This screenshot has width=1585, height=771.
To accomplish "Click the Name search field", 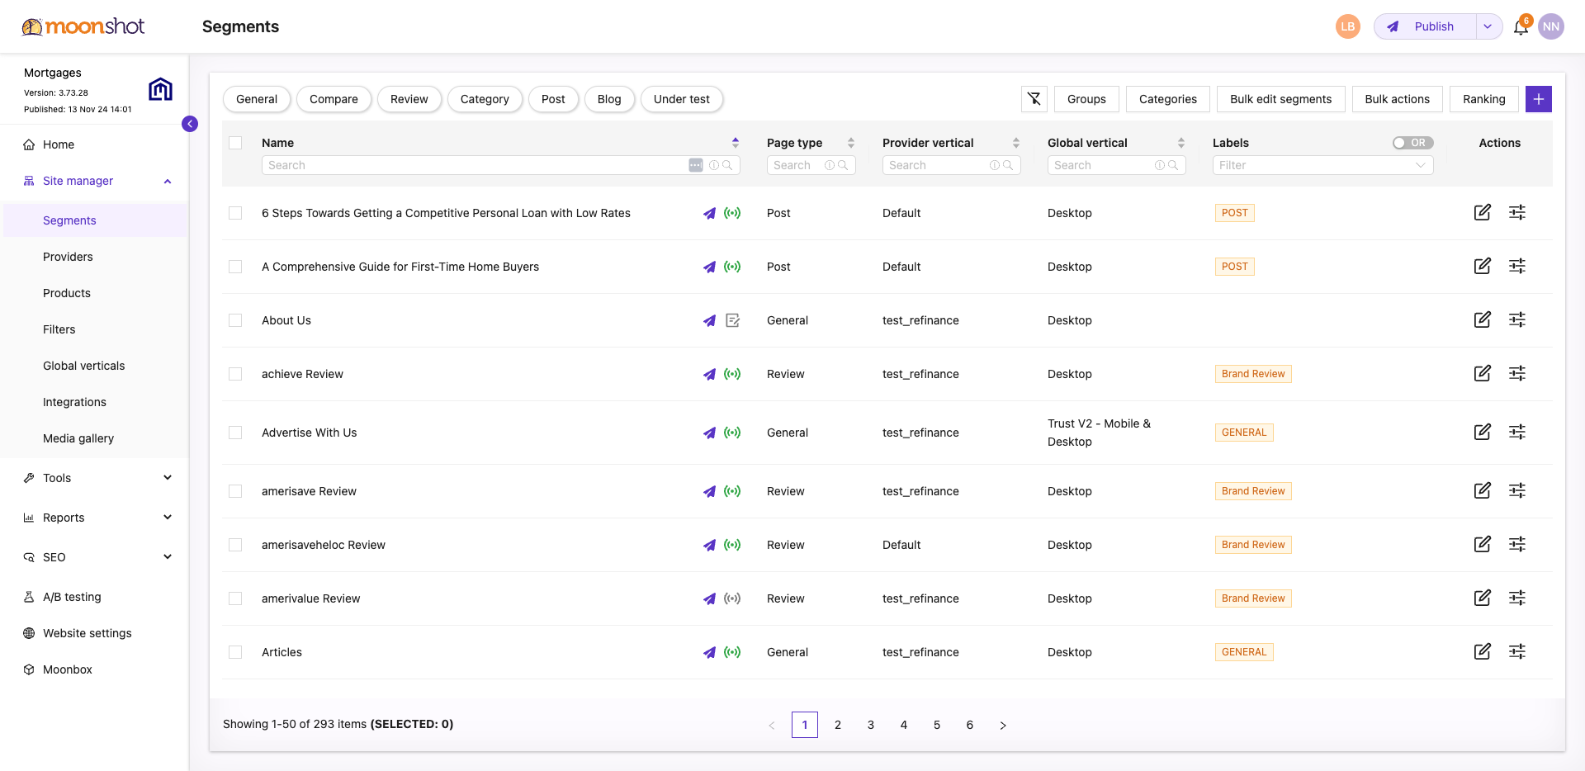I will pos(500,165).
